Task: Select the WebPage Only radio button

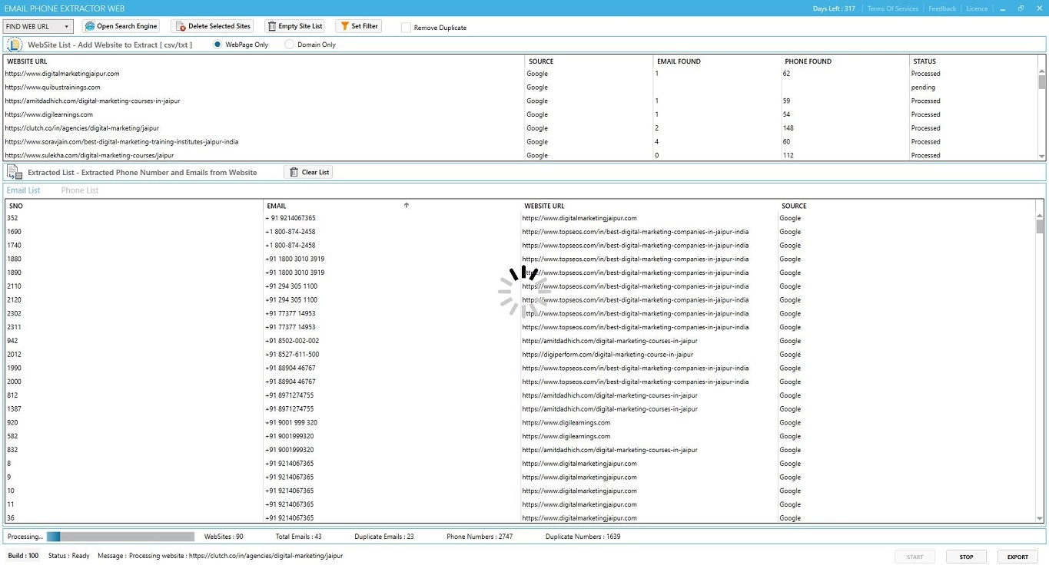Action: 217,45
